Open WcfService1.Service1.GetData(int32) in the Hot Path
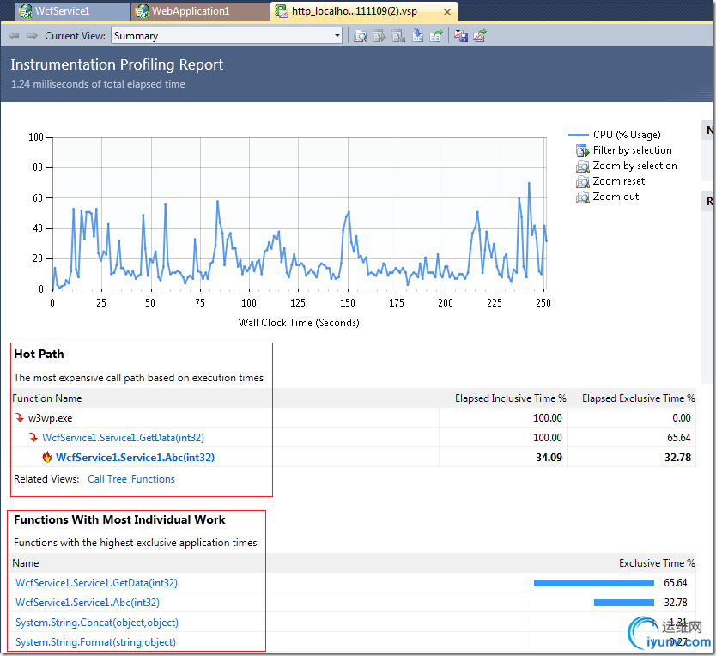Image resolution: width=716 pixels, height=656 pixels. 123,438
